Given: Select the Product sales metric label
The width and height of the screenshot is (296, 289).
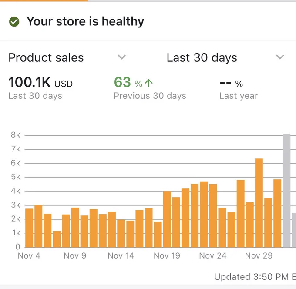Looking at the screenshot, I should (46, 57).
